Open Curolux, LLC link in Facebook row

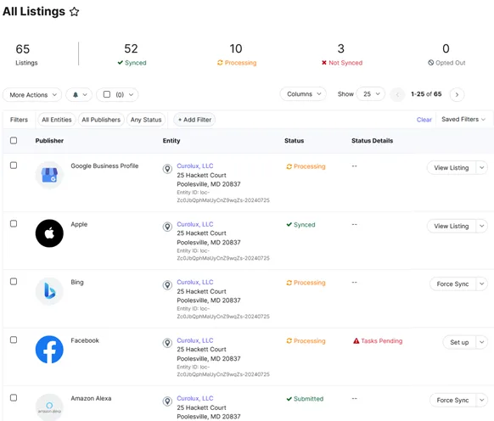pyautogui.click(x=195, y=340)
